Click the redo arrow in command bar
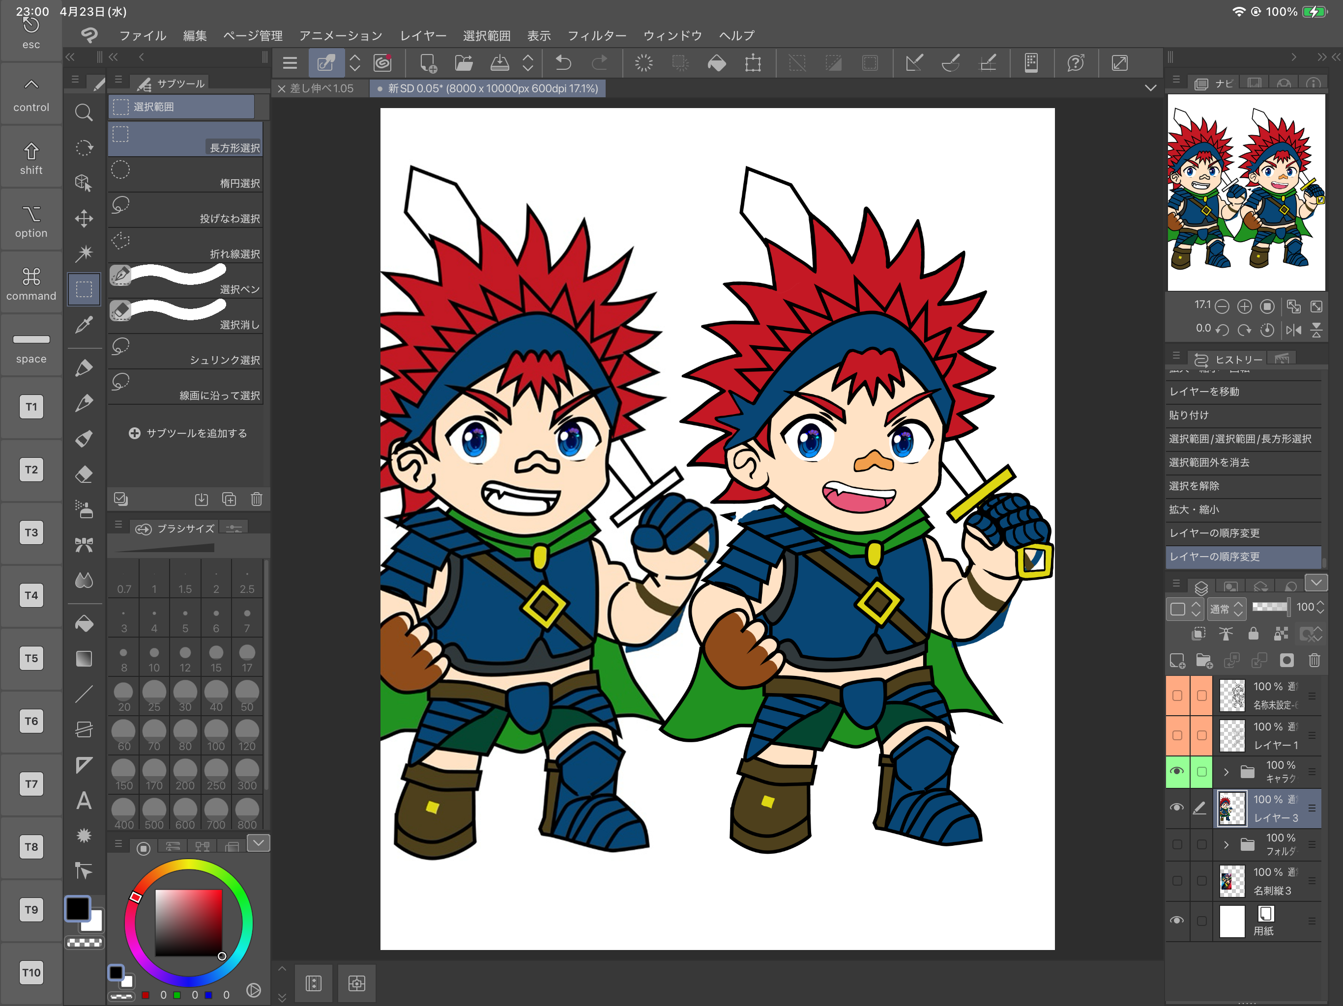Image resolution: width=1343 pixels, height=1006 pixels. (600, 63)
